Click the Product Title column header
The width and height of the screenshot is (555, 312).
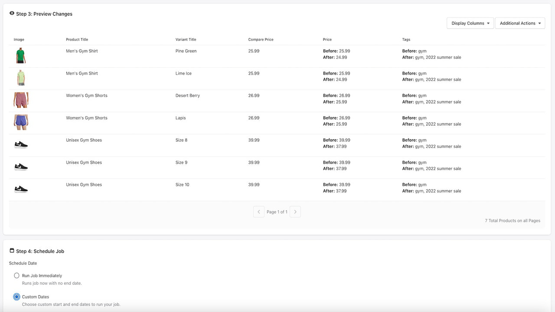[77, 39]
